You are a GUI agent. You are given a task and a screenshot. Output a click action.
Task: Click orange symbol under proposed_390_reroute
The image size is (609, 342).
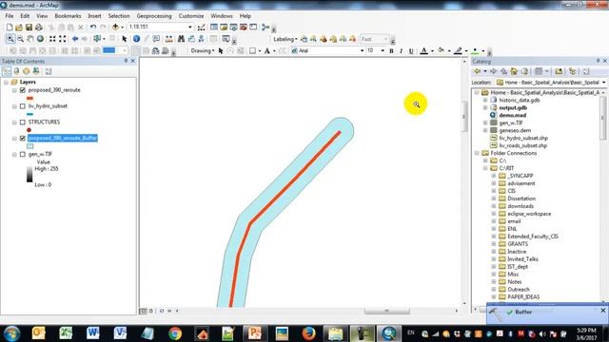point(29,98)
